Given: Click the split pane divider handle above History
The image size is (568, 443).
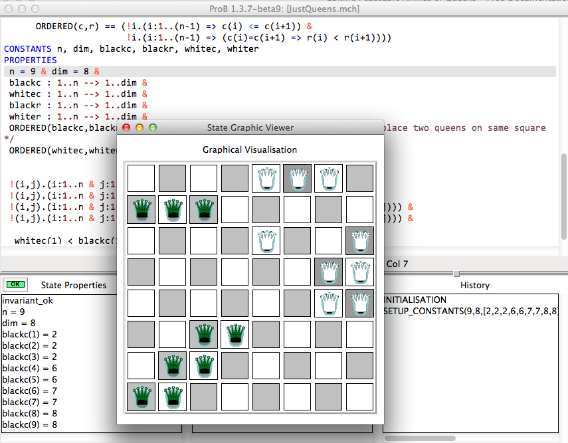Looking at the screenshot, I should (x=456, y=274).
